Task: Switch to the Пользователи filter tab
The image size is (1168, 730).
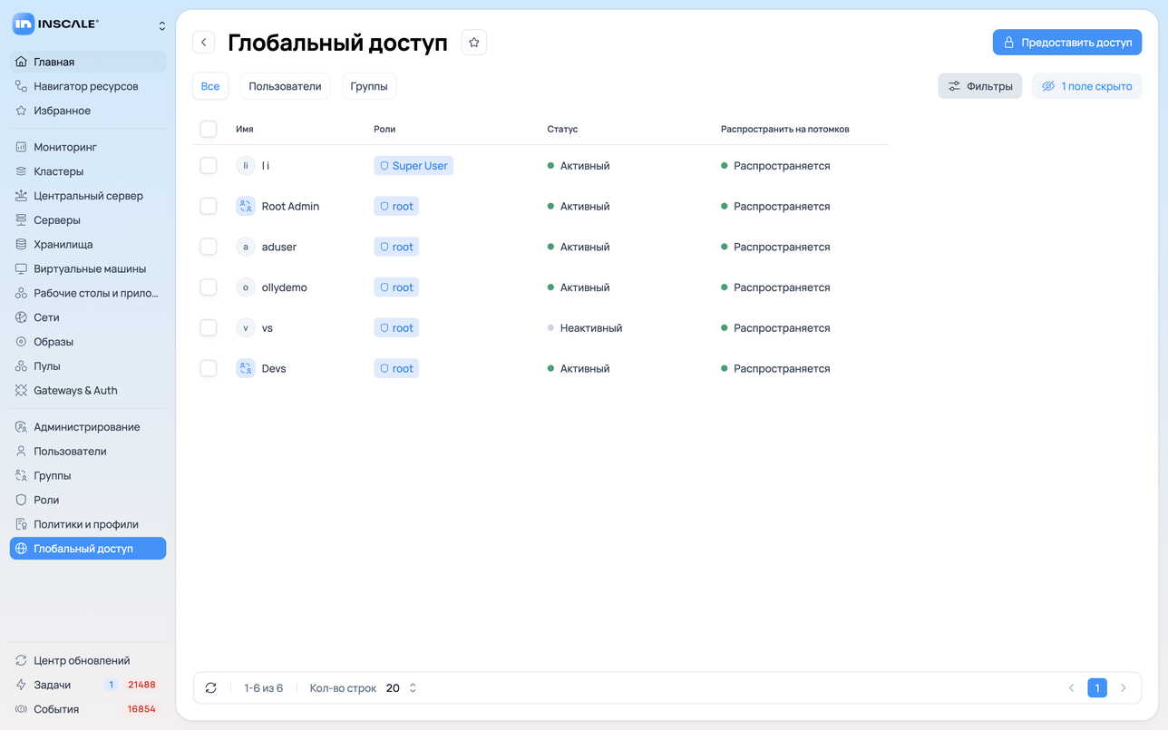Action: tap(285, 86)
